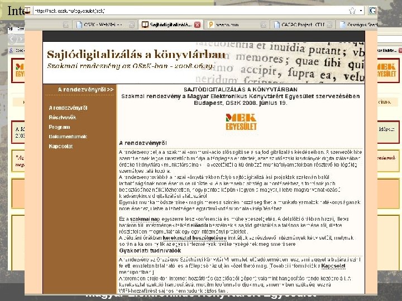The height and width of the screenshot is (301, 402).
Task: Open 'A rendezvényről >>' sidebar heading
Action: 85,90
